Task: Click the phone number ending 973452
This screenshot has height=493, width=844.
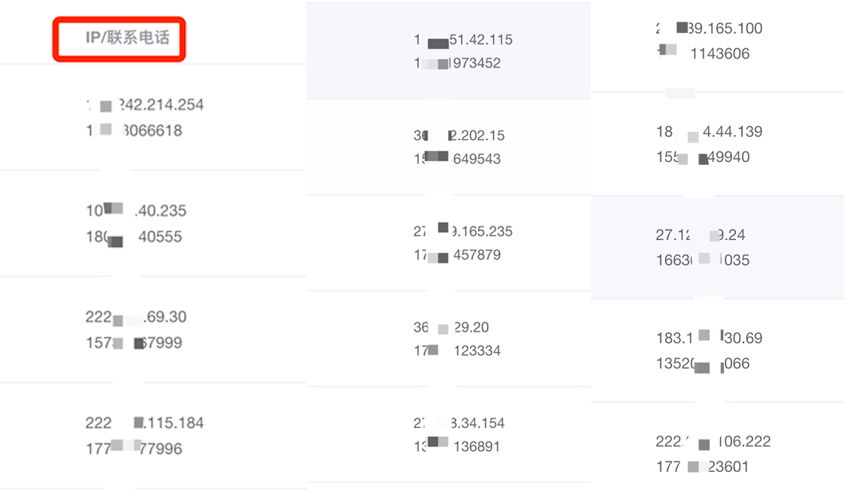Action: coord(457,64)
